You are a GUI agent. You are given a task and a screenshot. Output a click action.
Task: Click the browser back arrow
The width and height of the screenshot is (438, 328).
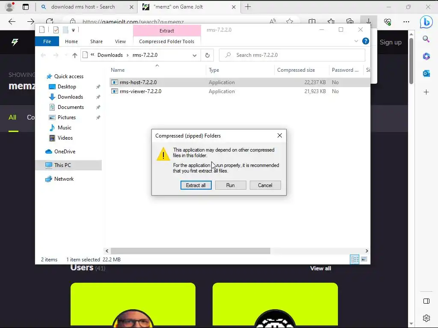click(12, 21)
